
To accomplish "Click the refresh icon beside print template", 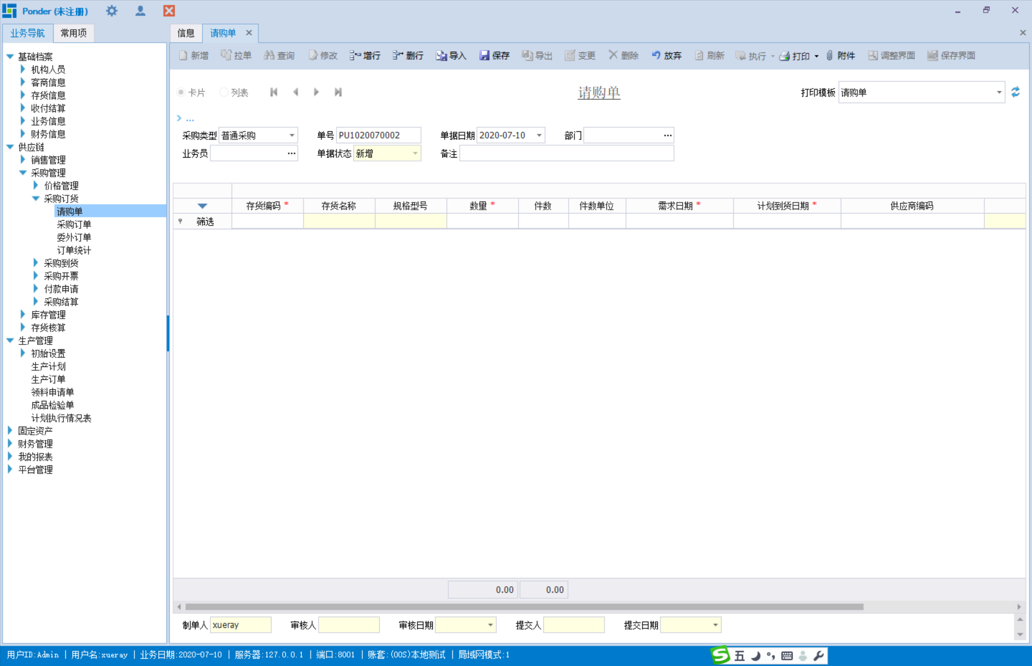I will tap(1016, 92).
